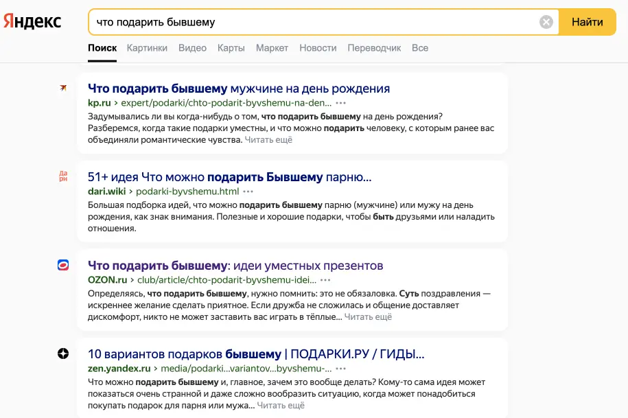Viewport: 628px width, 418px height.
Task: Go to the Маркет tab
Action: (272, 48)
